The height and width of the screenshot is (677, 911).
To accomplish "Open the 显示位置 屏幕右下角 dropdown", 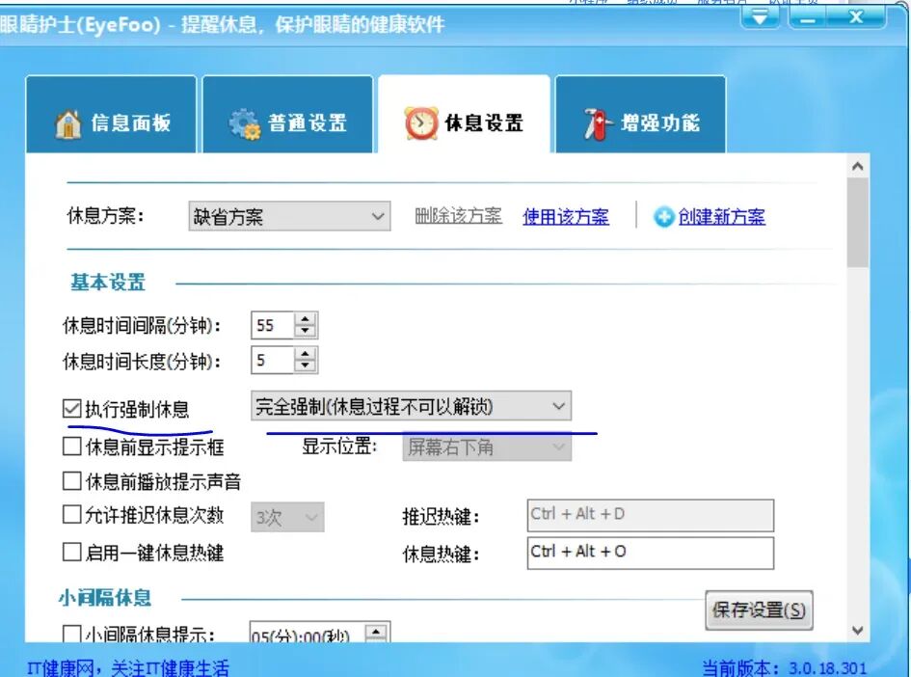I will coord(487,447).
